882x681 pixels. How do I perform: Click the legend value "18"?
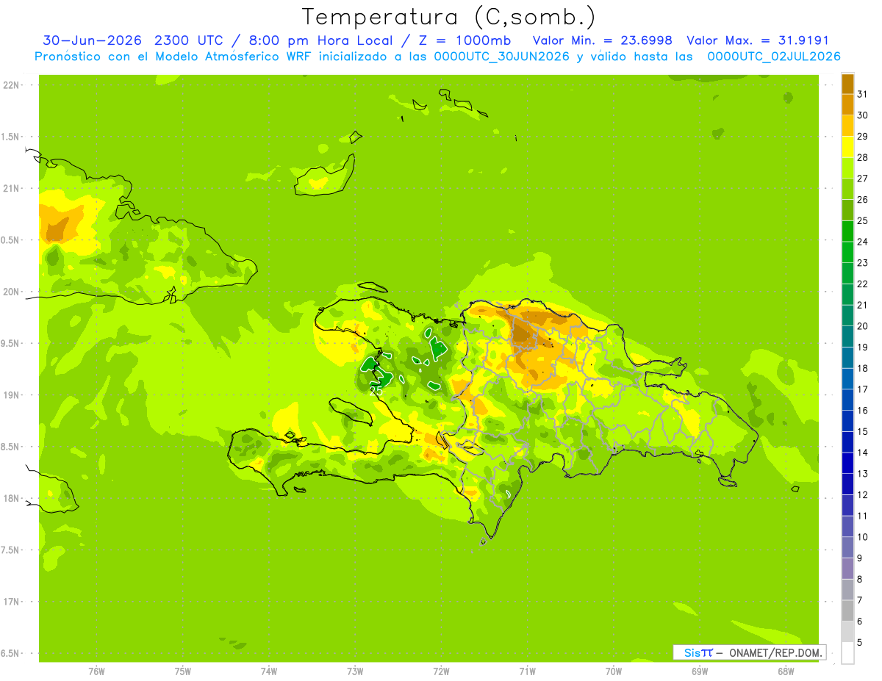(x=862, y=368)
